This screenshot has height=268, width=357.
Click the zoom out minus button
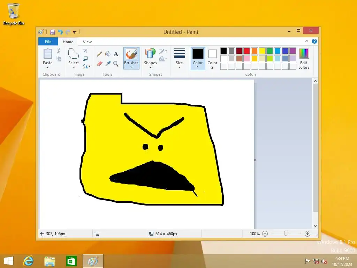click(265, 234)
